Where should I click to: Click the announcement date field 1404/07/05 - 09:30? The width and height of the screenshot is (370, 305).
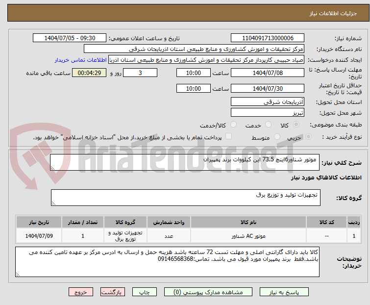(x=70, y=38)
